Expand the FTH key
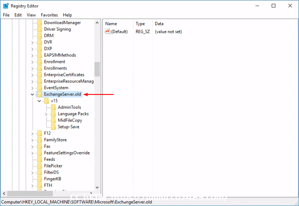The height and width of the screenshot is (206, 299). 32,186
